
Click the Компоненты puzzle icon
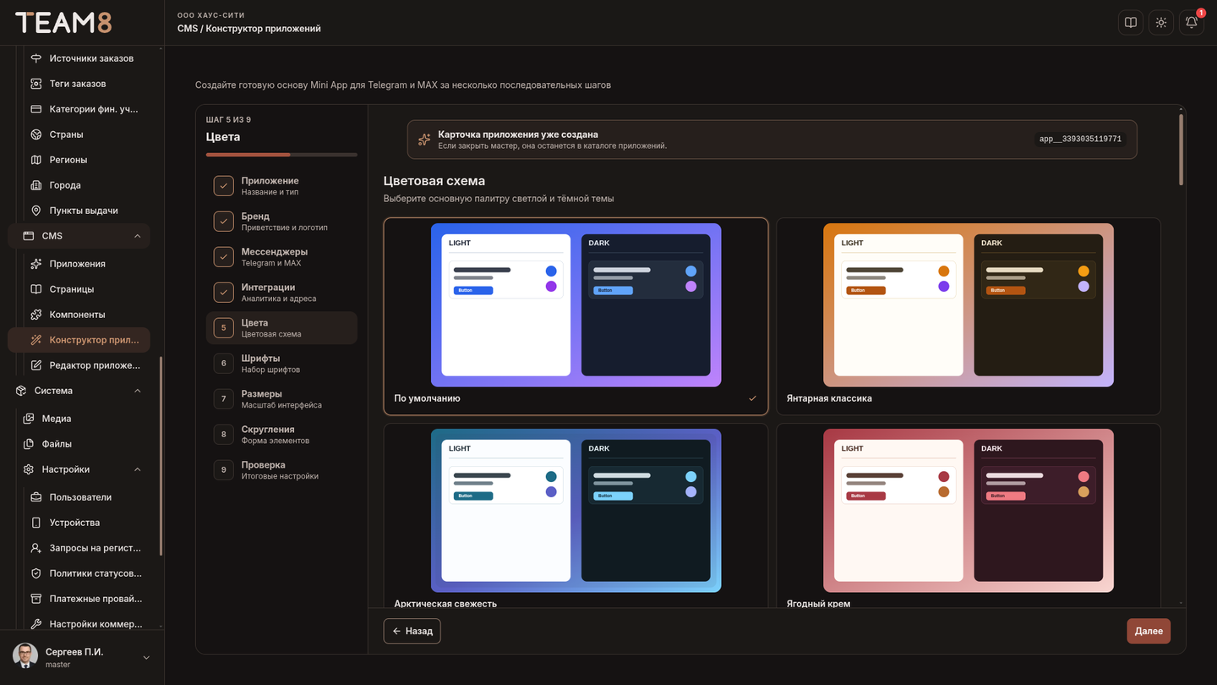(x=35, y=315)
